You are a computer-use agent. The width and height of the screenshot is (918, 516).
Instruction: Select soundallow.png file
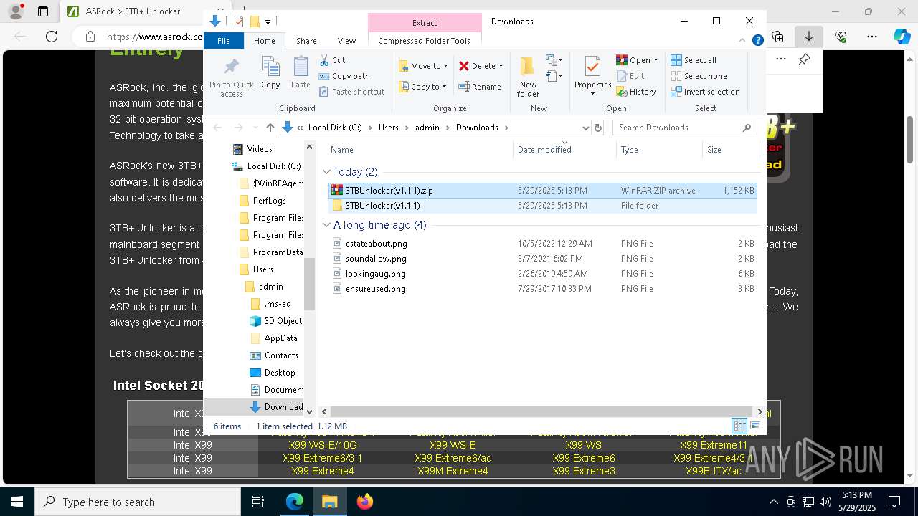(542, 259)
